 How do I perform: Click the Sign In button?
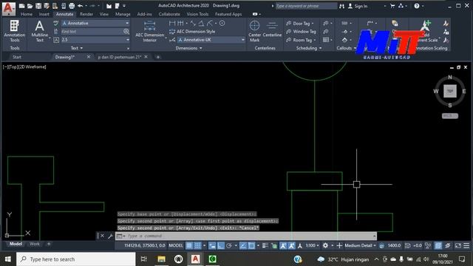coord(358,6)
